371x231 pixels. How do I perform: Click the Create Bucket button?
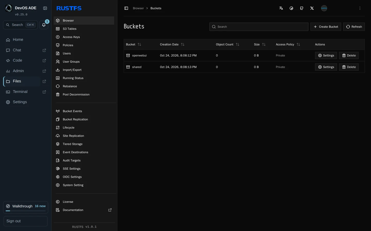326,27
